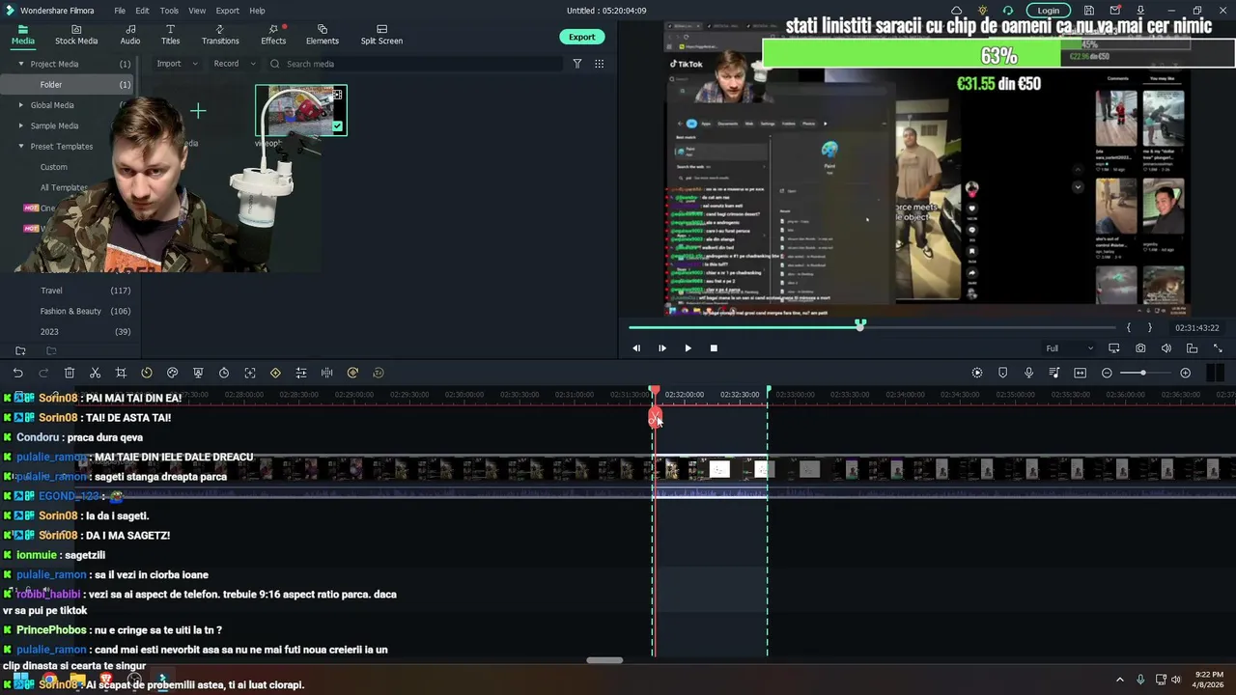
Task: Open the Tools menu
Action: pos(169,11)
